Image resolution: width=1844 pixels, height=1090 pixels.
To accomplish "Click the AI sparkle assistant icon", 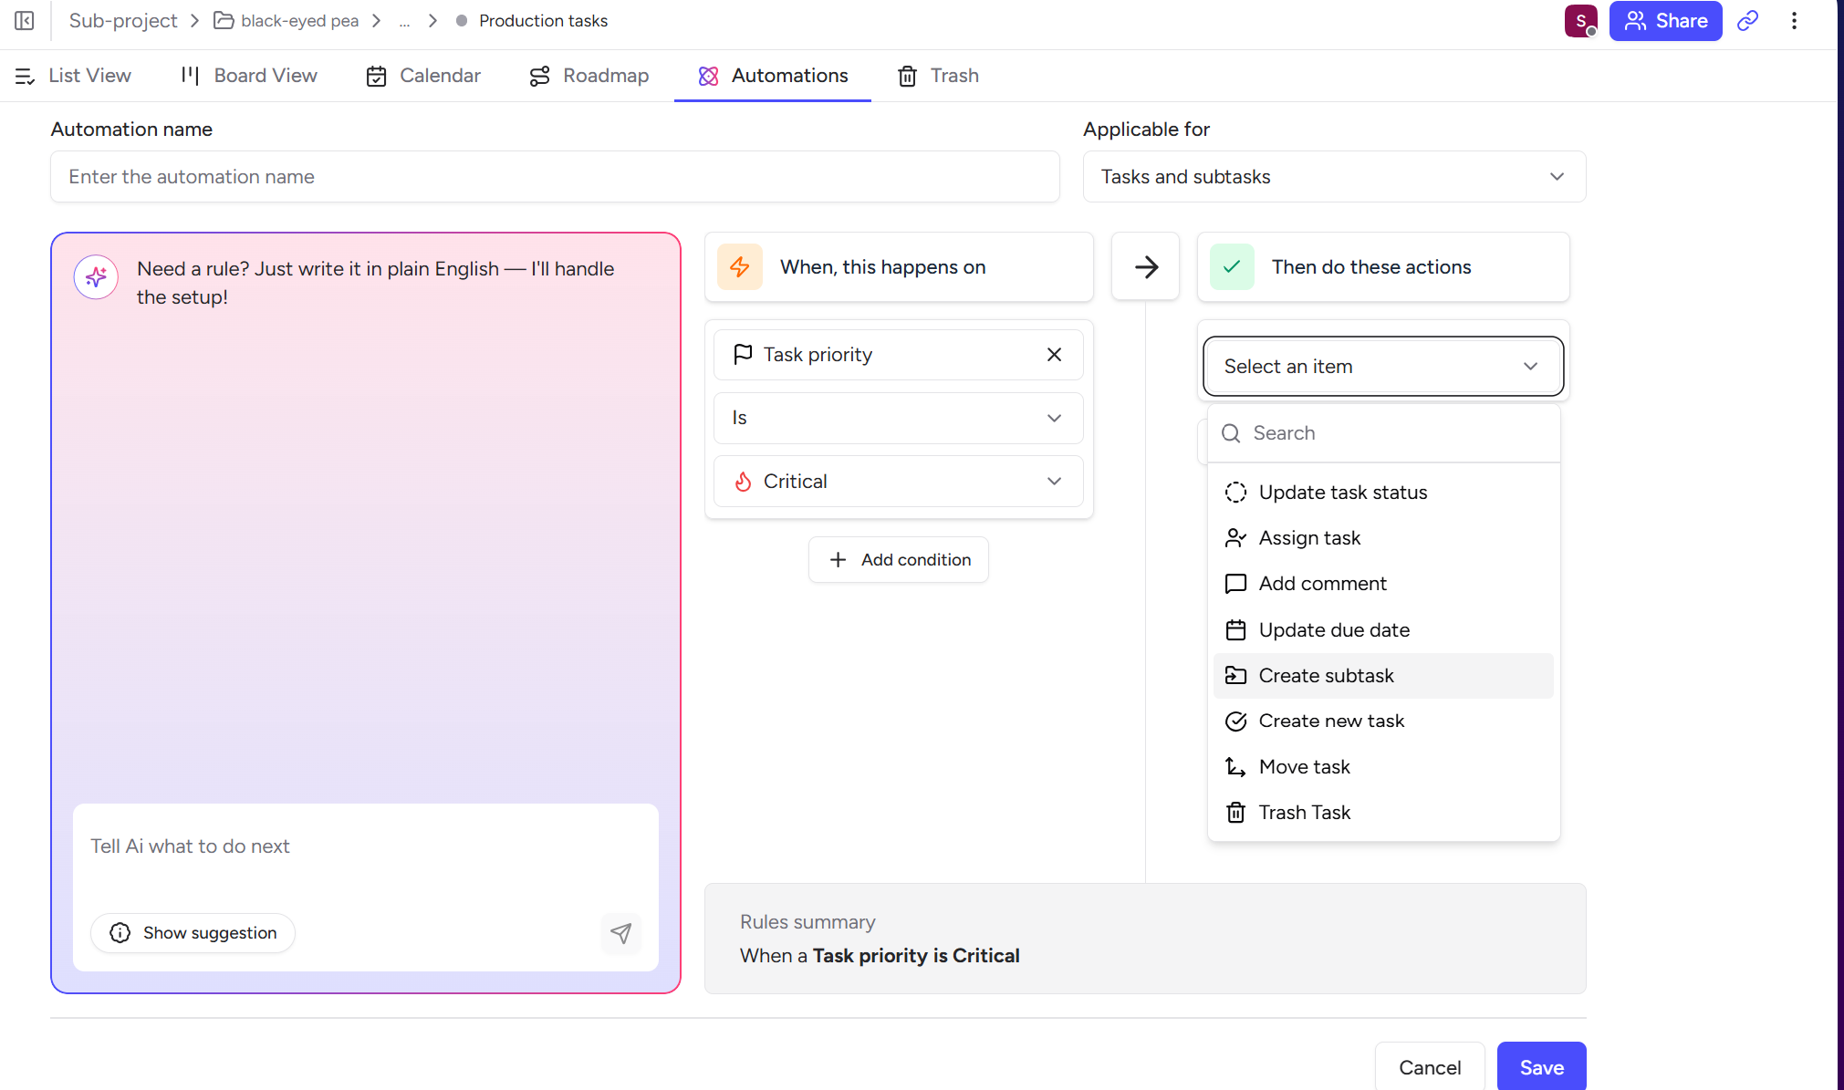I will click(96, 277).
